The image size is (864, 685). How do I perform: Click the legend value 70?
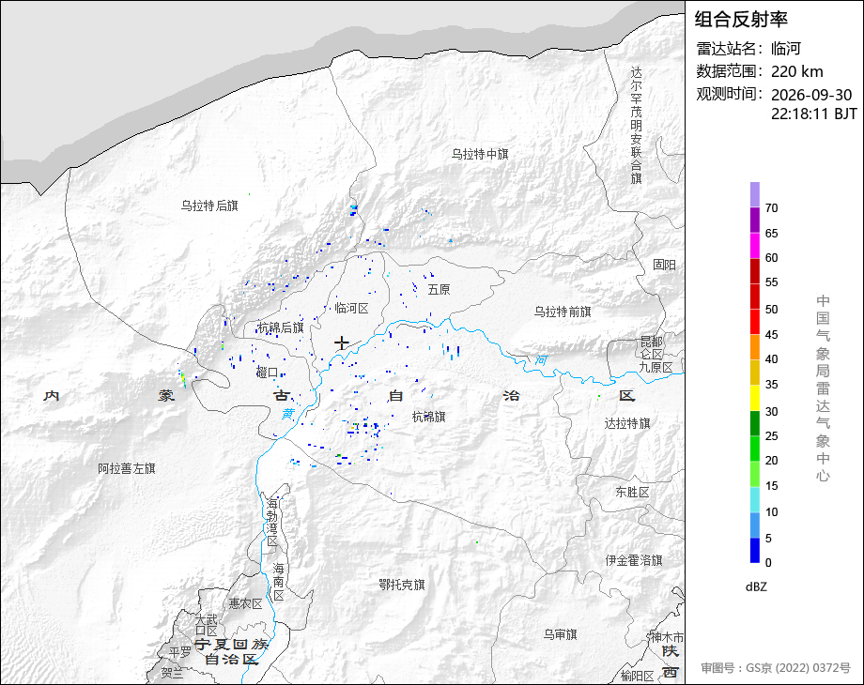pyautogui.click(x=771, y=208)
